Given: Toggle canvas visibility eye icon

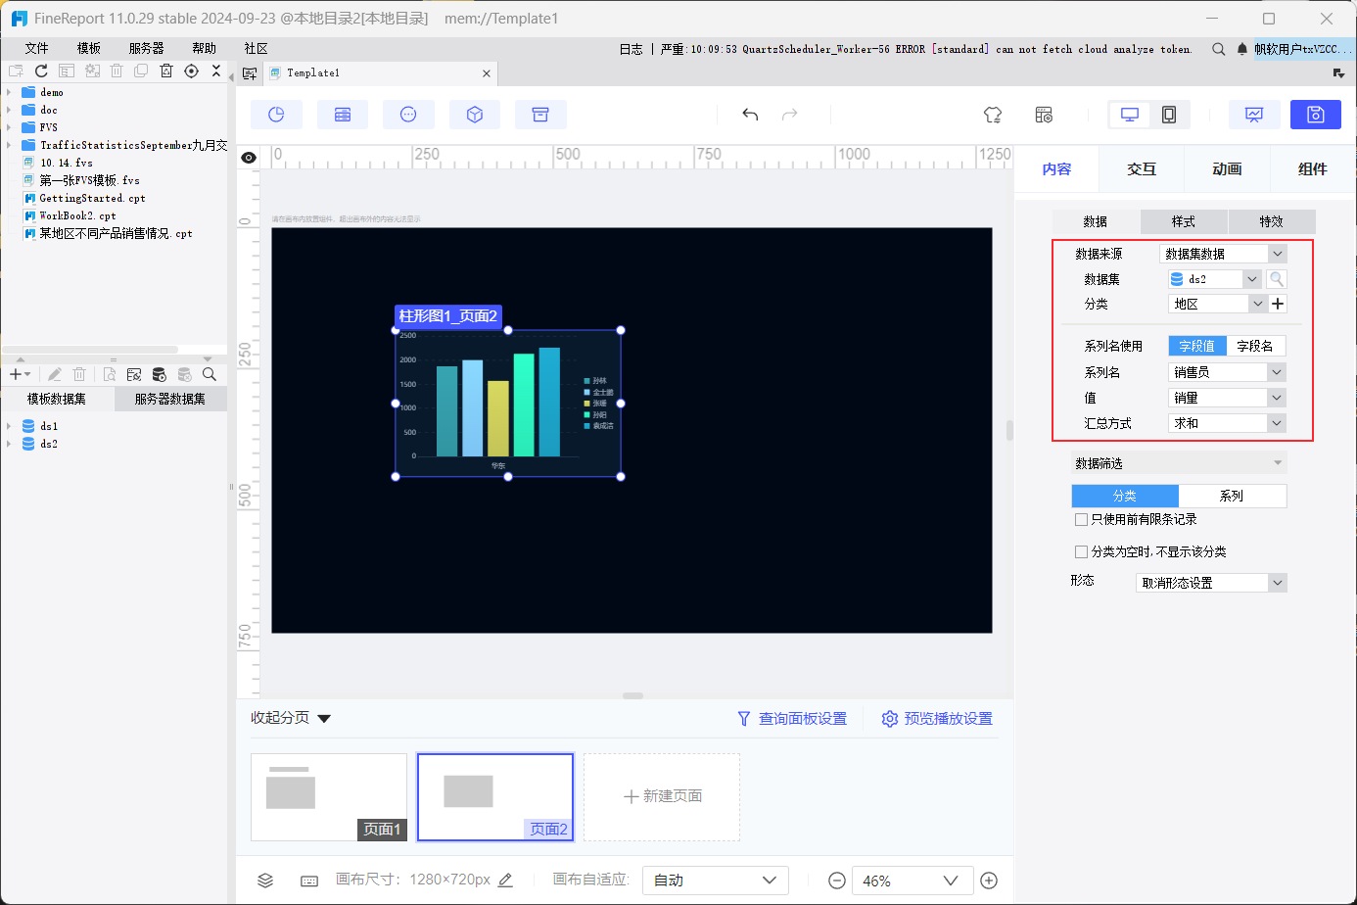Looking at the screenshot, I should [x=249, y=157].
